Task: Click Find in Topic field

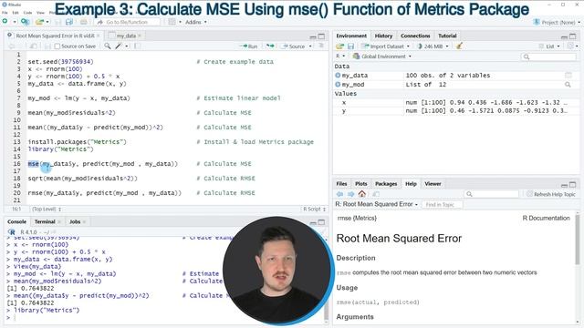Action: tap(442, 204)
